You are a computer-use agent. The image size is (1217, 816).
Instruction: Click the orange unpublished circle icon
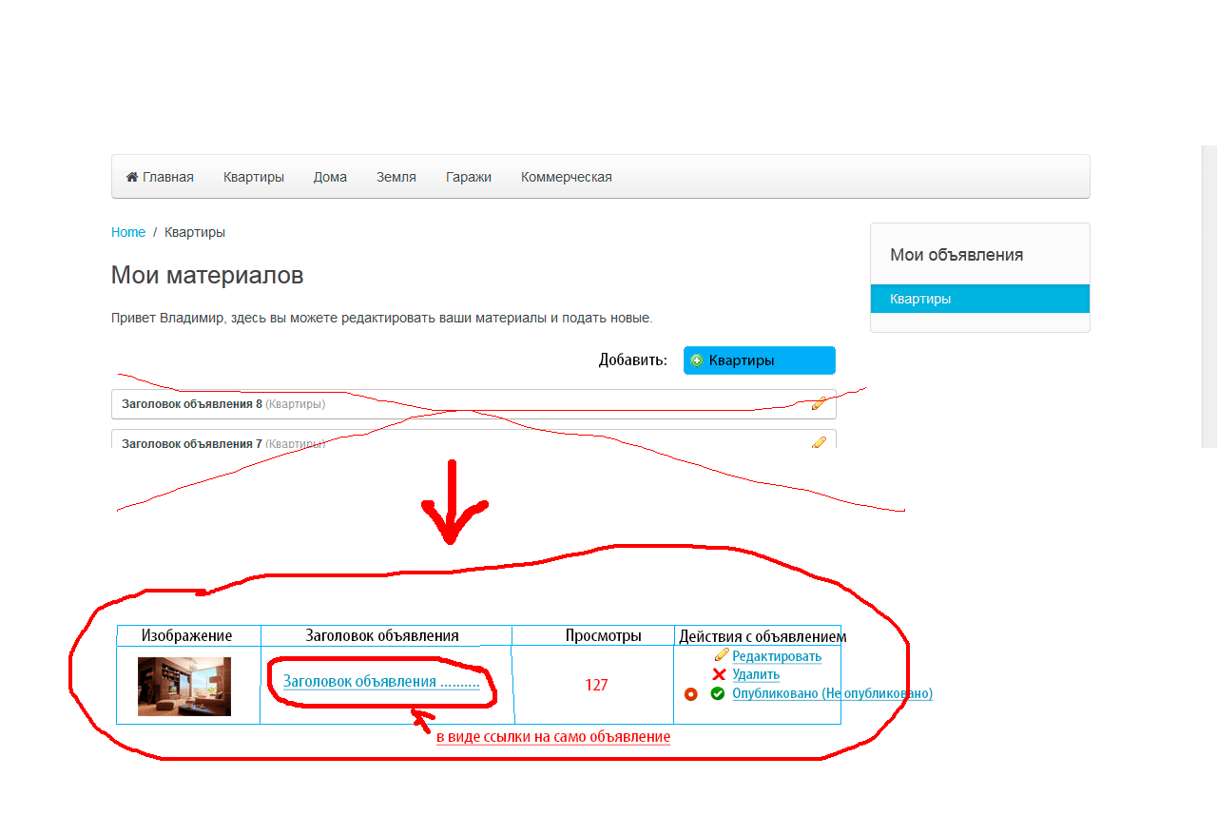click(691, 694)
